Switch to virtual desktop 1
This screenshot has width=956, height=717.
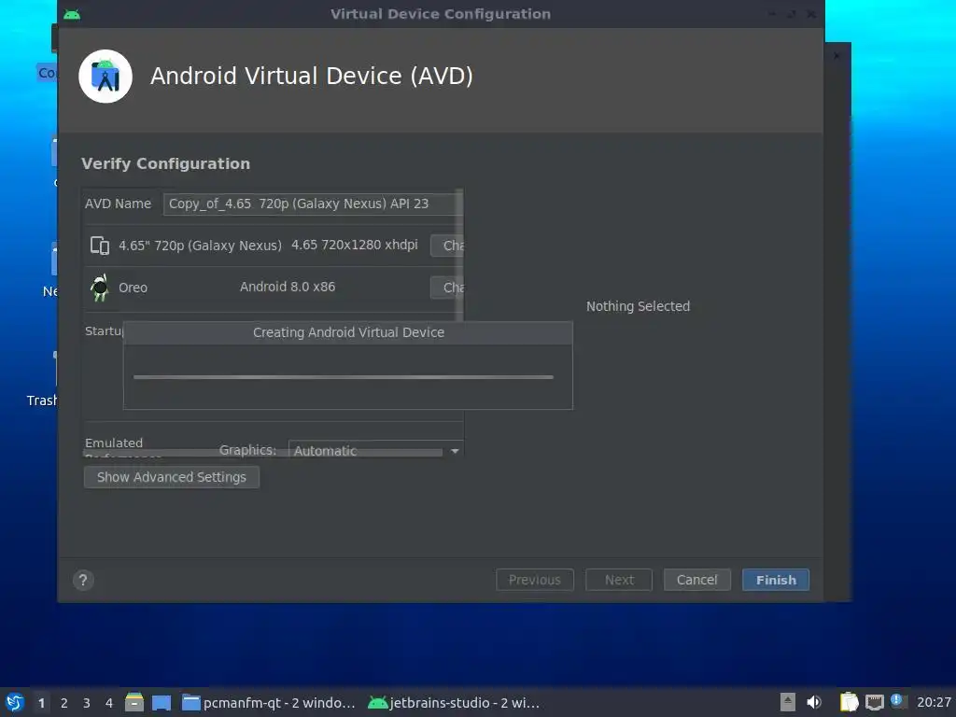pos(41,703)
